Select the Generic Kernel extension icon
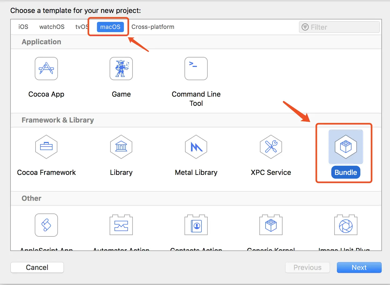 271,225
